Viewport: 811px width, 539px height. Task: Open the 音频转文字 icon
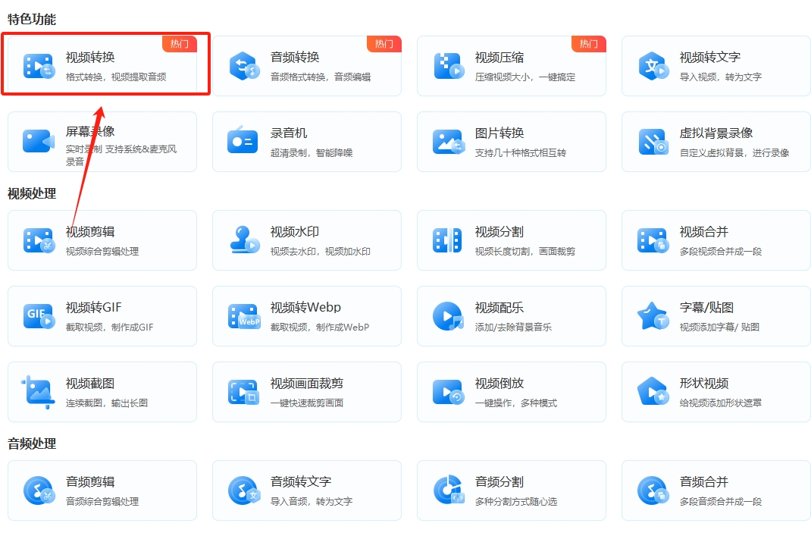coord(243,490)
